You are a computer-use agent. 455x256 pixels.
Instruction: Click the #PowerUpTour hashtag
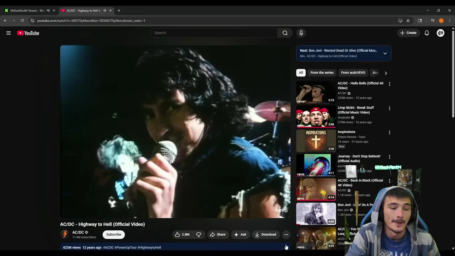(125, 247)
